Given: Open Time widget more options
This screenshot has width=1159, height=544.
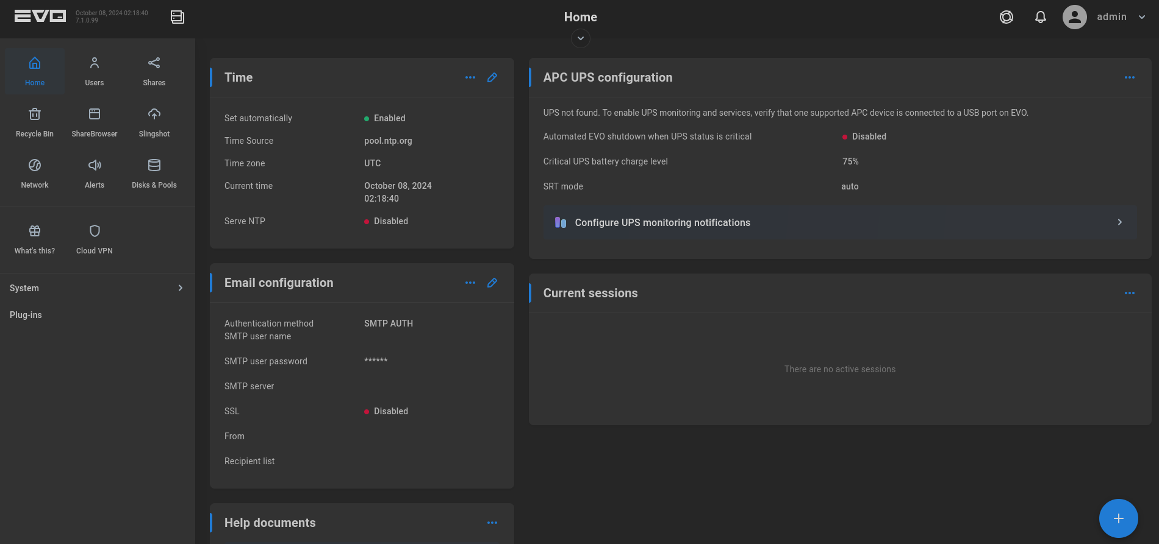Looking at the screenshot, I should [x=470, y=77].
